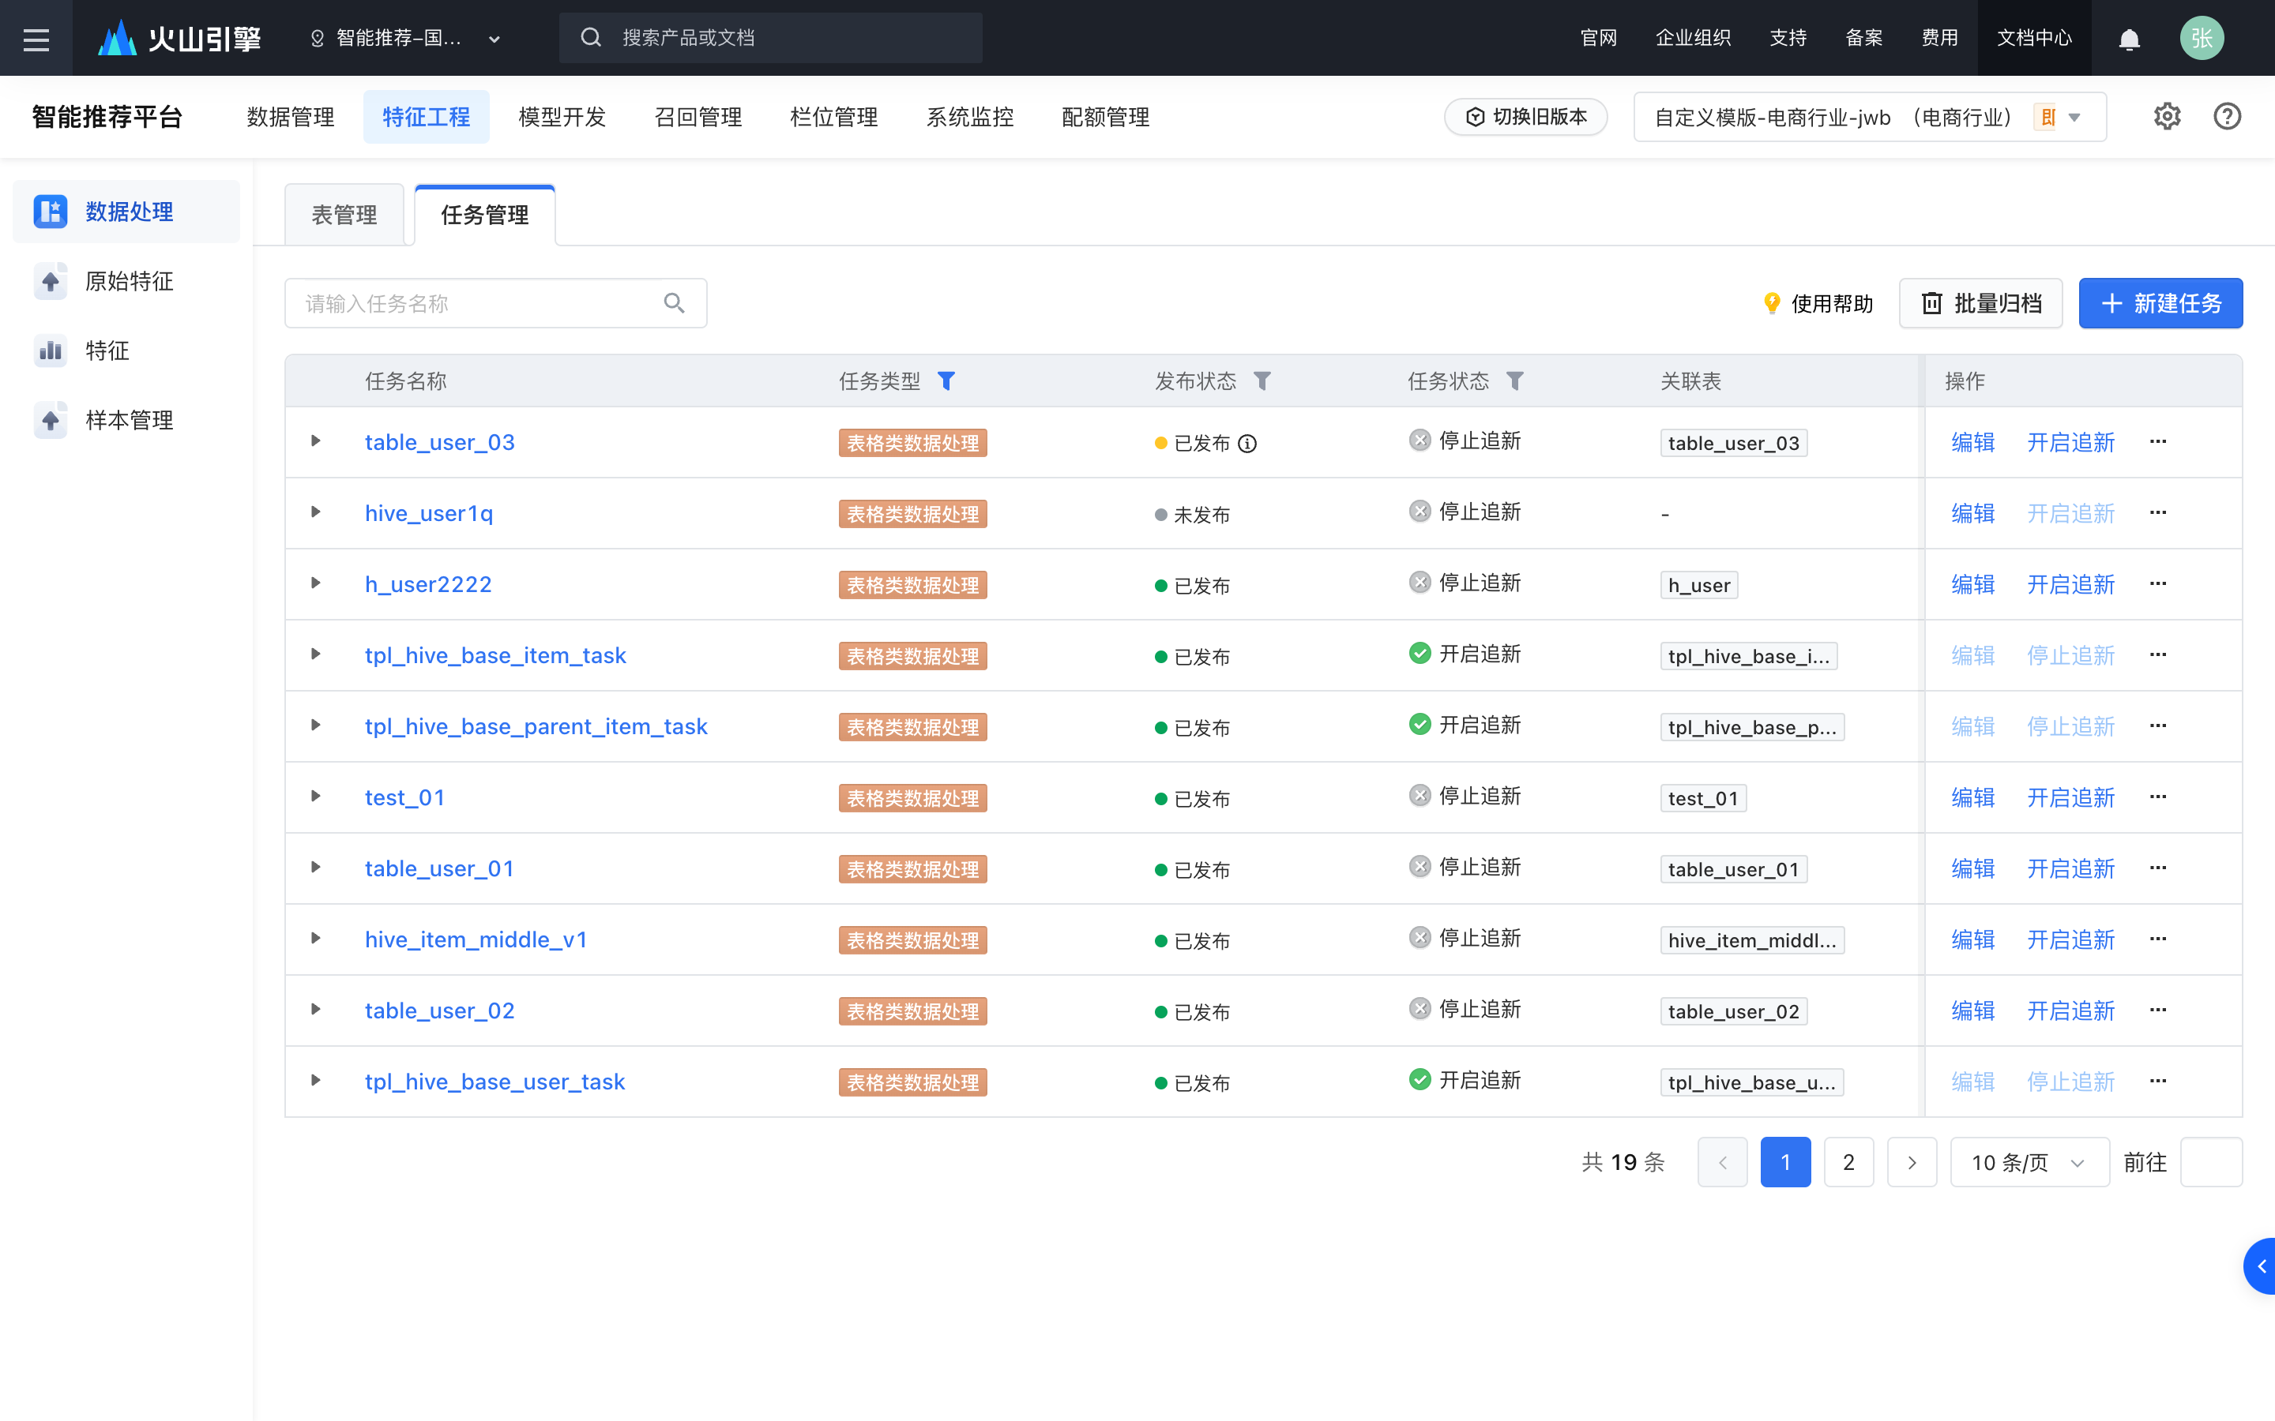
Task: Expand hive_user1q row
Action: [x=316, y=512]
